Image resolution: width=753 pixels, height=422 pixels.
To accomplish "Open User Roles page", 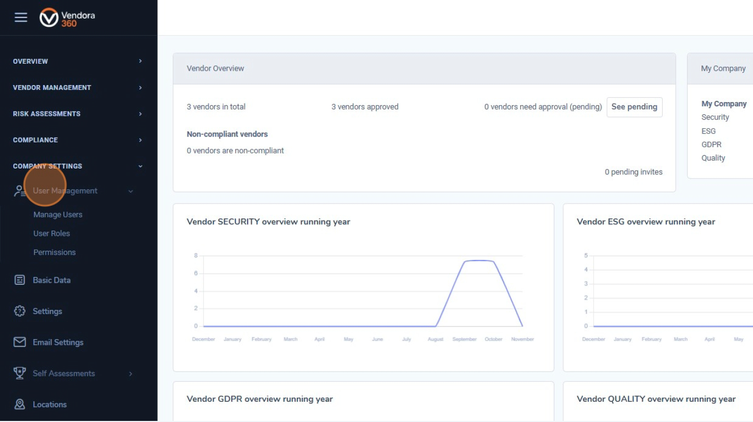I will point(52,233).
